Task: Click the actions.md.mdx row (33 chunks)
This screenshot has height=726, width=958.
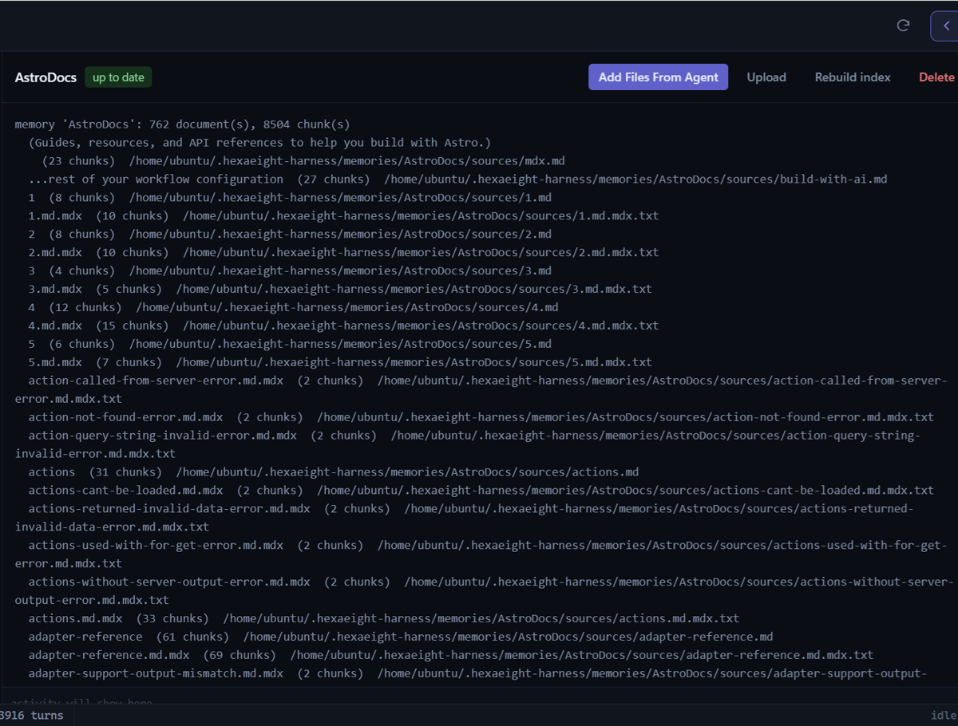Action: click(384, 619)
